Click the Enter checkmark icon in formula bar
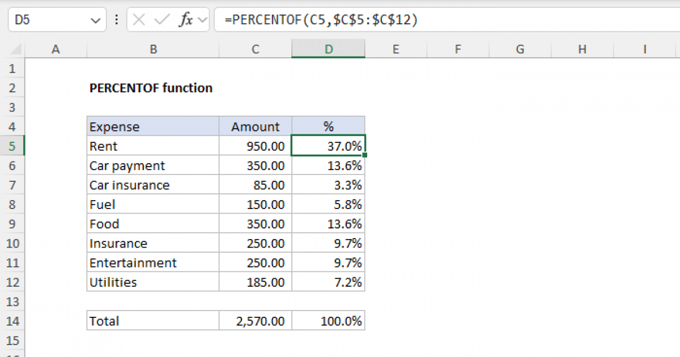680x357 pixels. coord(161,20)
